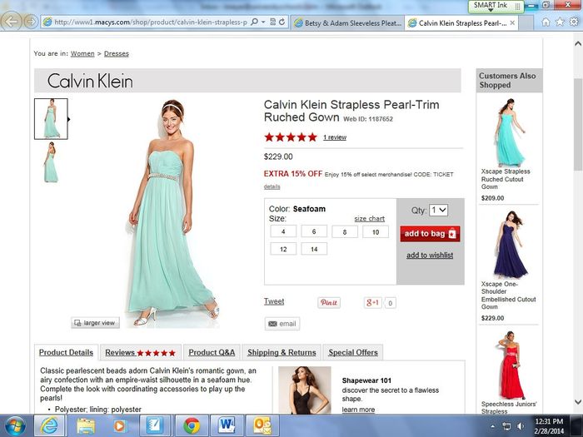
Task: Open the browser Home icon
Action: click(546, 22)
